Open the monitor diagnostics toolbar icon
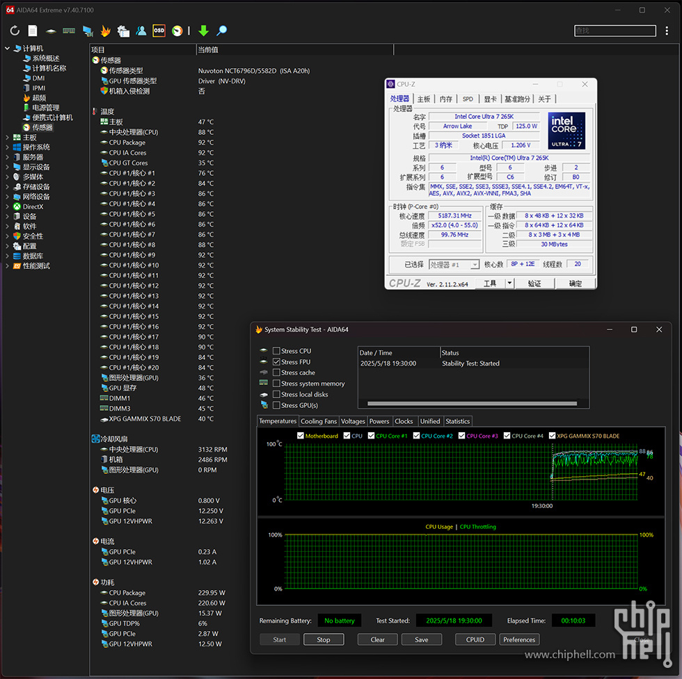The width and height of the screenshot is (682, 679). [88, 31]
